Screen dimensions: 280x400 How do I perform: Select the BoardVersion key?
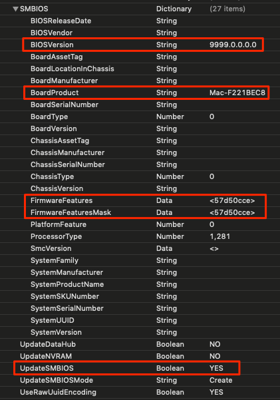tap(54, 129)
